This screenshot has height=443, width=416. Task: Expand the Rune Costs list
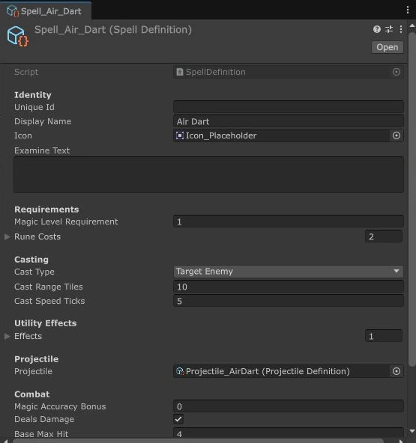(7, 236)
